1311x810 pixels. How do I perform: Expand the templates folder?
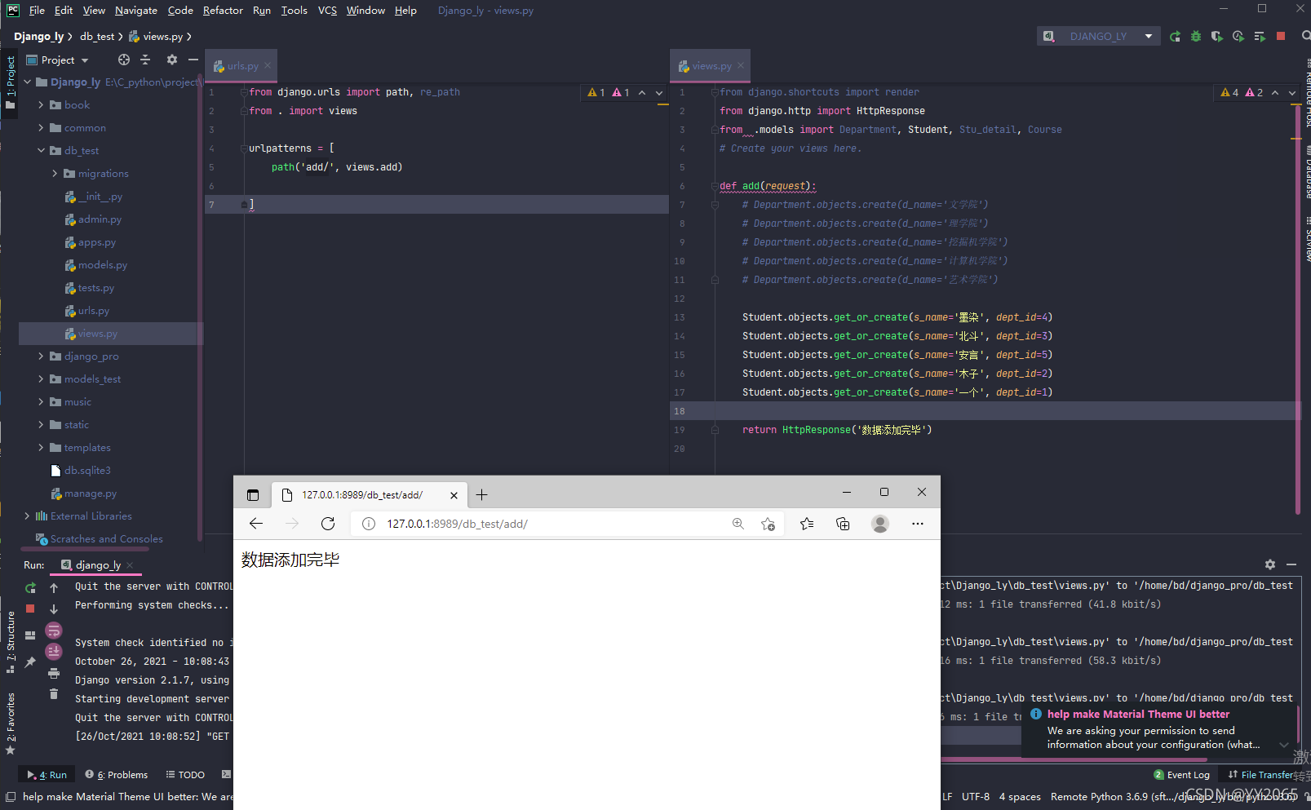(x=42, y=448)
